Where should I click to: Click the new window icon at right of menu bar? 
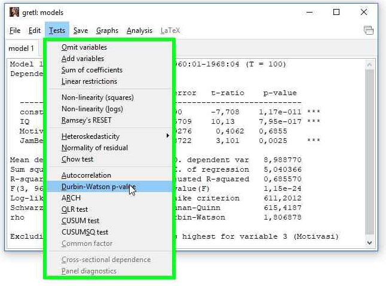pyautogui.click(x=368, y=31)
